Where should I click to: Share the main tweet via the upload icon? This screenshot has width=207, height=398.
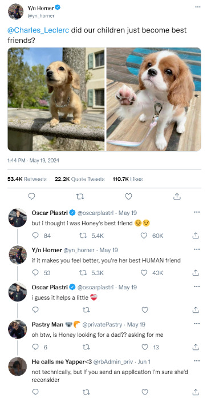[177, 196]
